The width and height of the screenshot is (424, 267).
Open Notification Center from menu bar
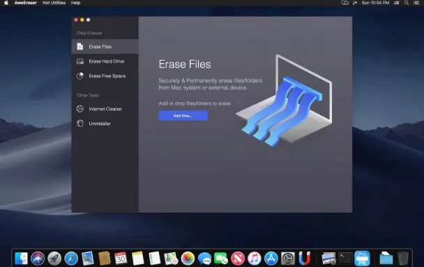pos(416,3)
